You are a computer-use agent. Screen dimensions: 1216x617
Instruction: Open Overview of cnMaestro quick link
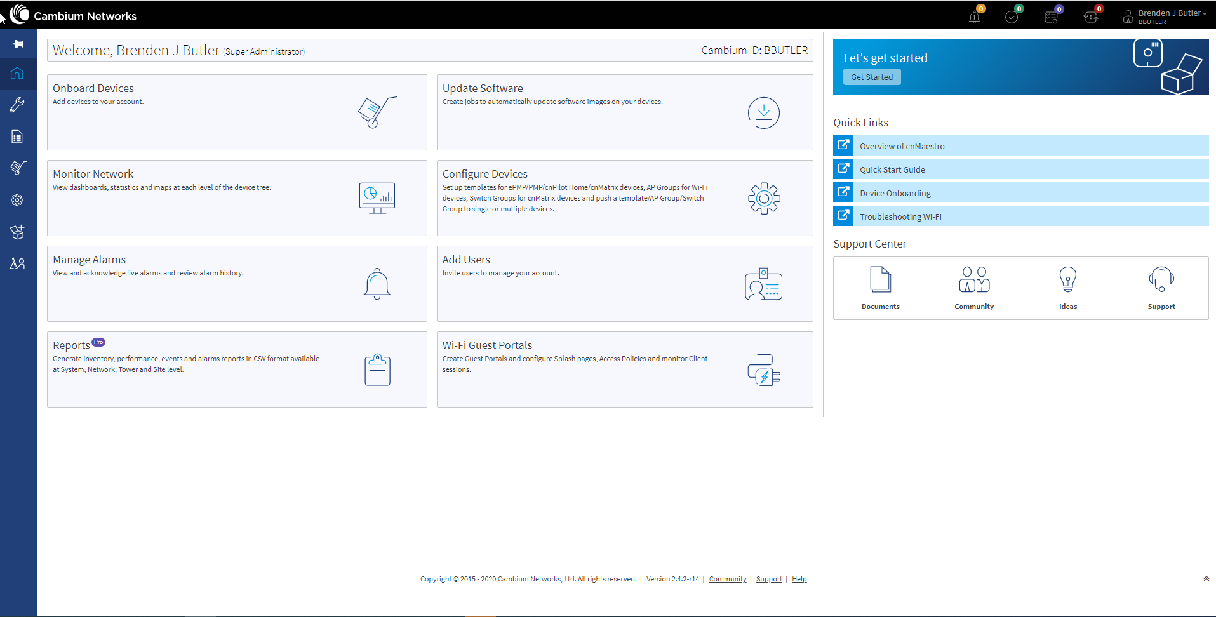click(1021, 145)
